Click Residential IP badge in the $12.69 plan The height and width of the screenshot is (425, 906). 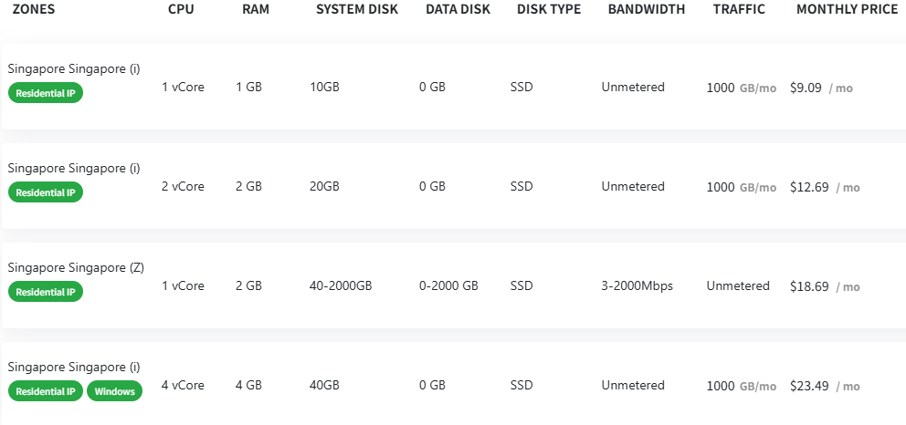coord(46,192)
